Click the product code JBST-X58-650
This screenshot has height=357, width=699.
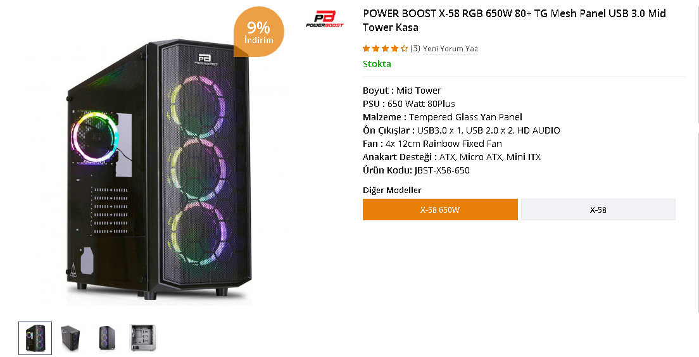(x=442, y=170)
